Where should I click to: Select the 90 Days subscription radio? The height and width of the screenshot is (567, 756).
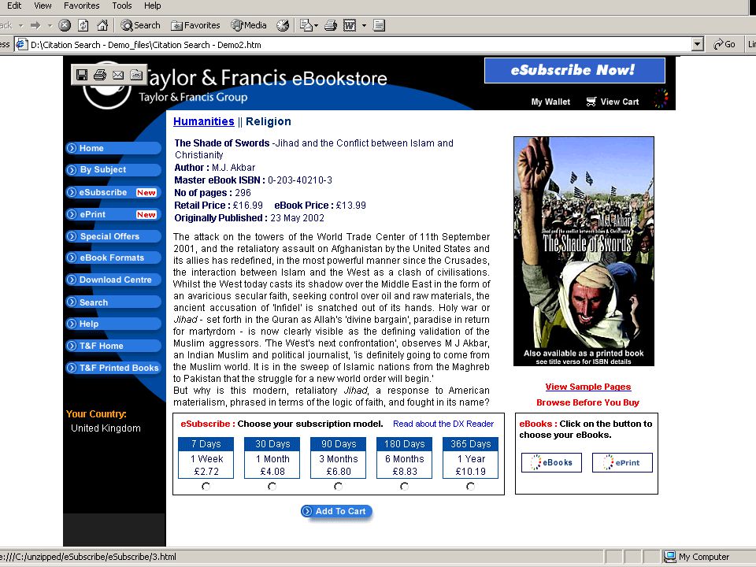pos(338,487)
